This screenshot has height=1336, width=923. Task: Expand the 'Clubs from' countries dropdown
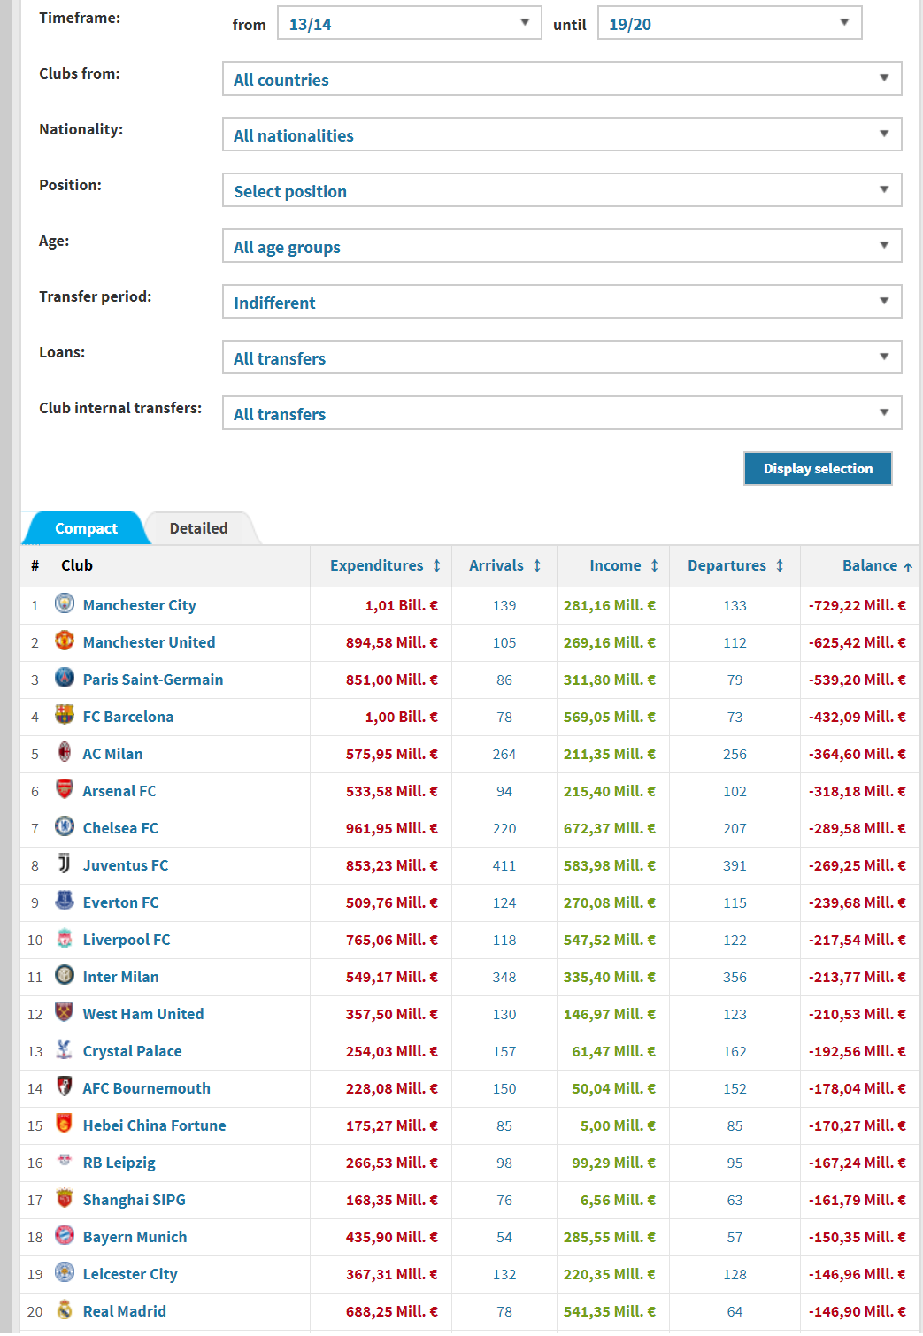[562, 79]
